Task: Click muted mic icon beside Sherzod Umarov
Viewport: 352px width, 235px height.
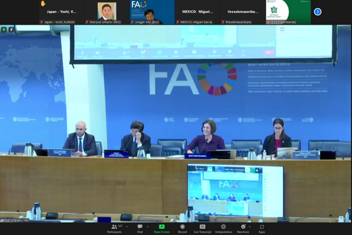Action: [x=87, y=22]
